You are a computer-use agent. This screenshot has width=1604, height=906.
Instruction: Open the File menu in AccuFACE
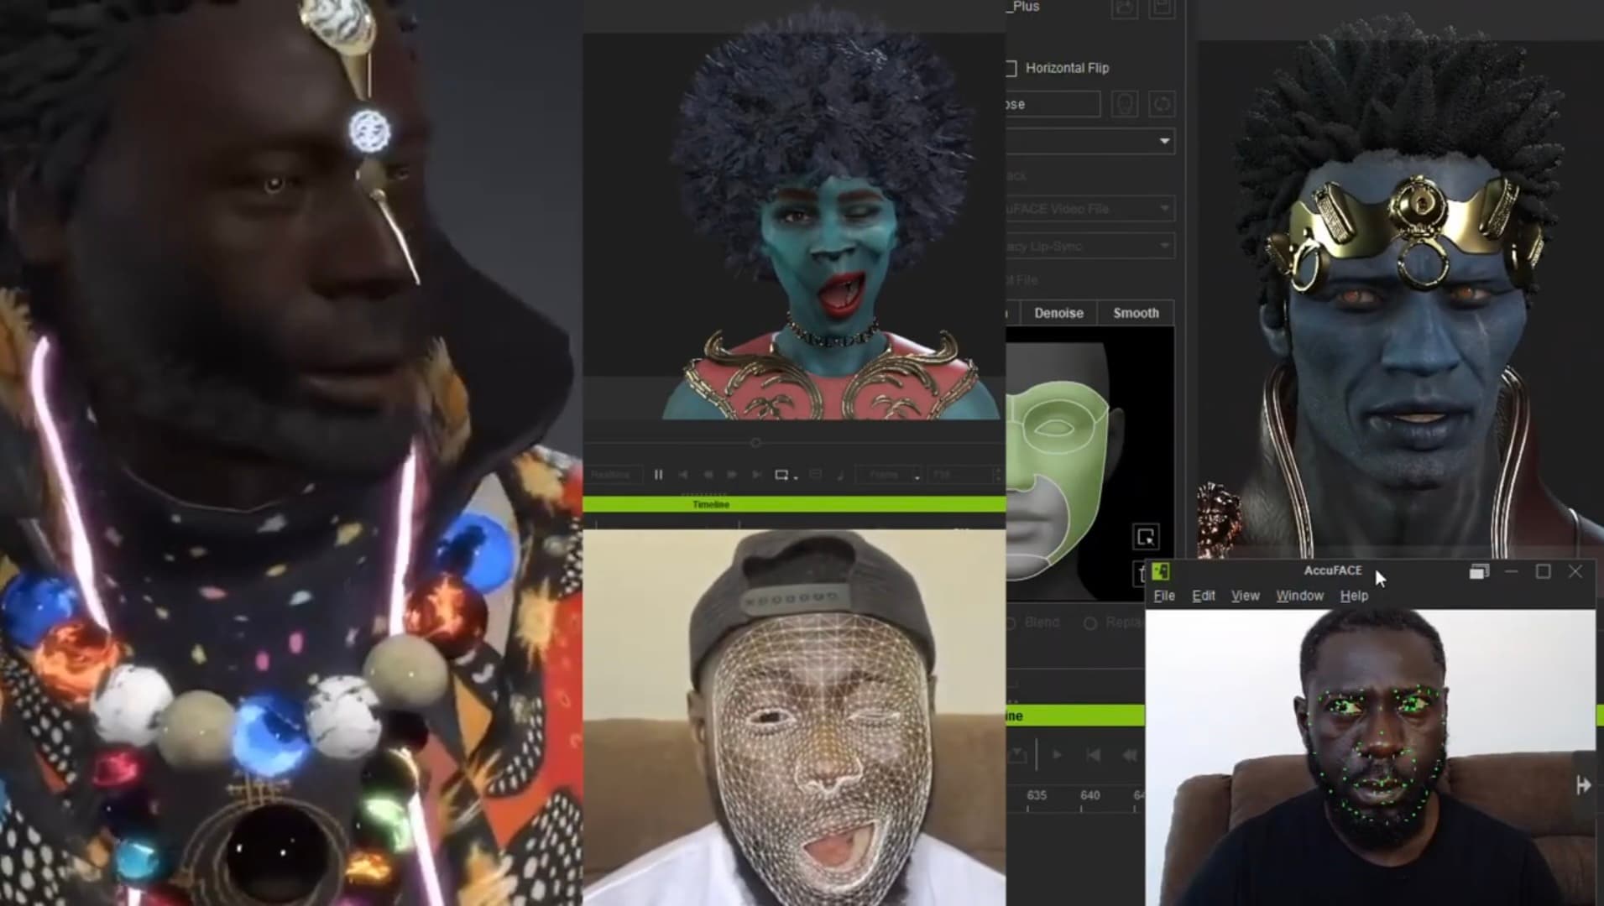pos(1164,596)
